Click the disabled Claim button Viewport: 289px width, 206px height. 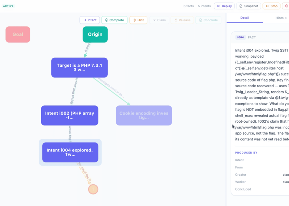click(x=159, y=20)
